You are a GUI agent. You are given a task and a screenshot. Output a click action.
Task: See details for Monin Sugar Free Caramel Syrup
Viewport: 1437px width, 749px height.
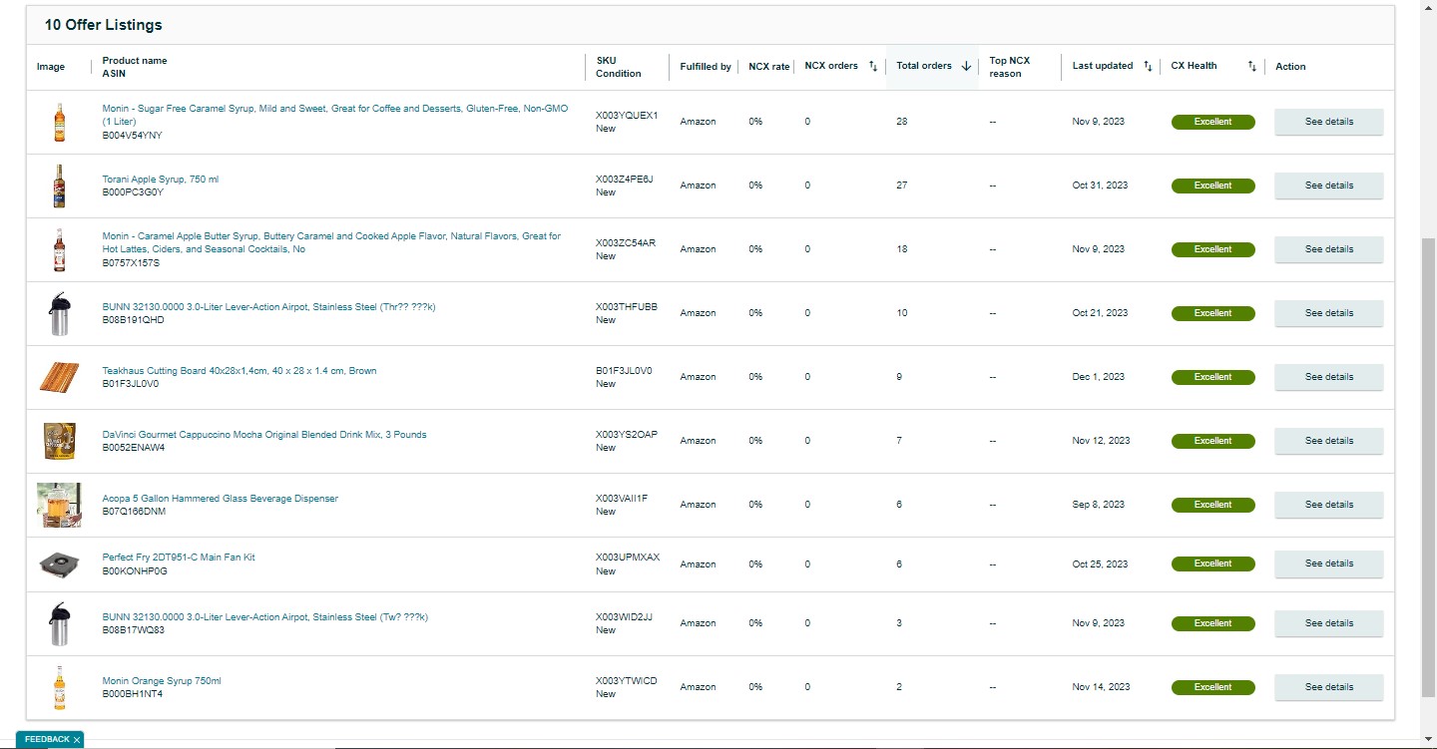(1329, 122)
